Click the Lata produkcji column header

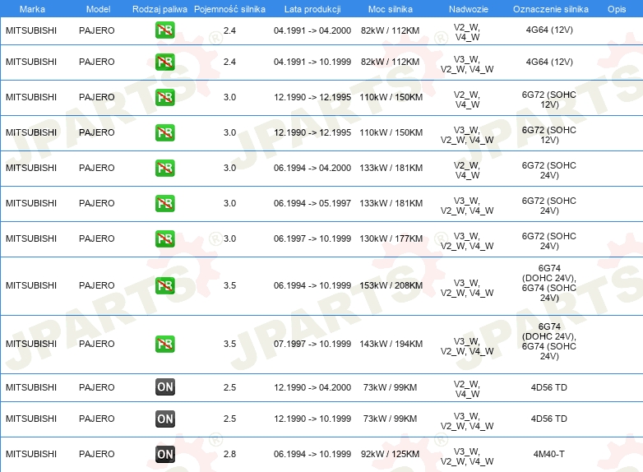tap(312, 9)
